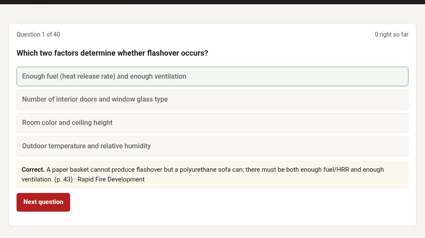
Task: Click the 'Correct.' feedback explanation
Action: 212,175
